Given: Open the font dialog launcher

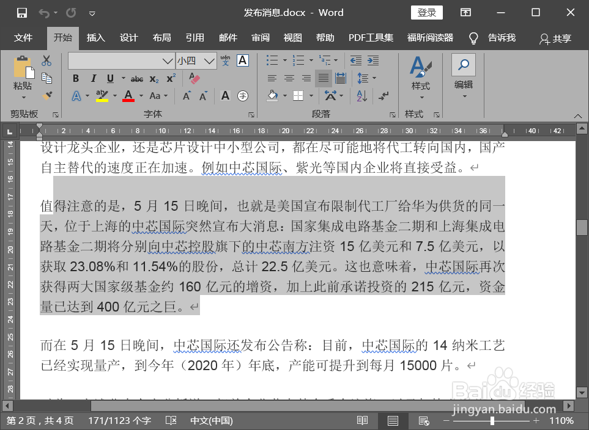Looking at the screenshot, I should (251, 115).
